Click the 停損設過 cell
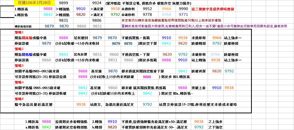Image resolution: width=294 pixels, height=130 pixels. pos(22,60)
